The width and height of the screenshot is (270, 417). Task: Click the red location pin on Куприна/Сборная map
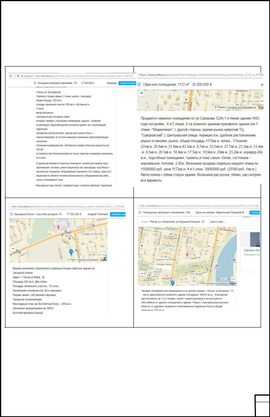coord(187,255)
